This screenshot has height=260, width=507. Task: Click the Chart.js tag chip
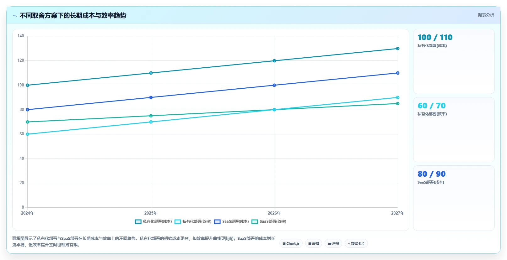click(291, 243)
